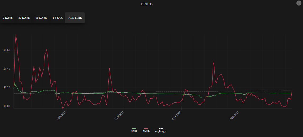Click the $1.20 price axis label

7,88
